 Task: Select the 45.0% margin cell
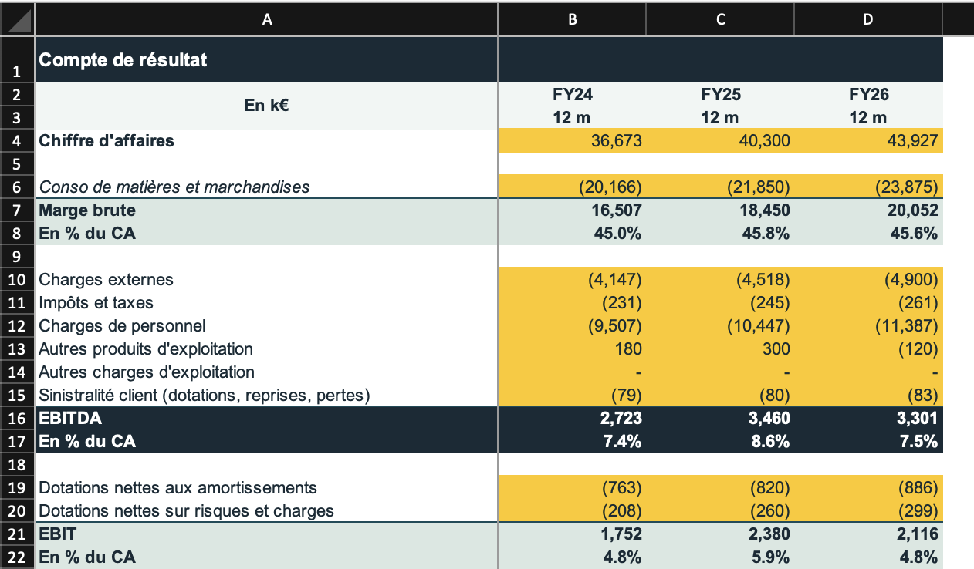572,234
